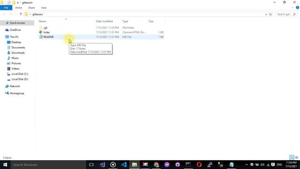Image resolution: width=300 pixels, height=169 pixels.
Task: Open the View ribbon tab
Action: pos(44,8)
